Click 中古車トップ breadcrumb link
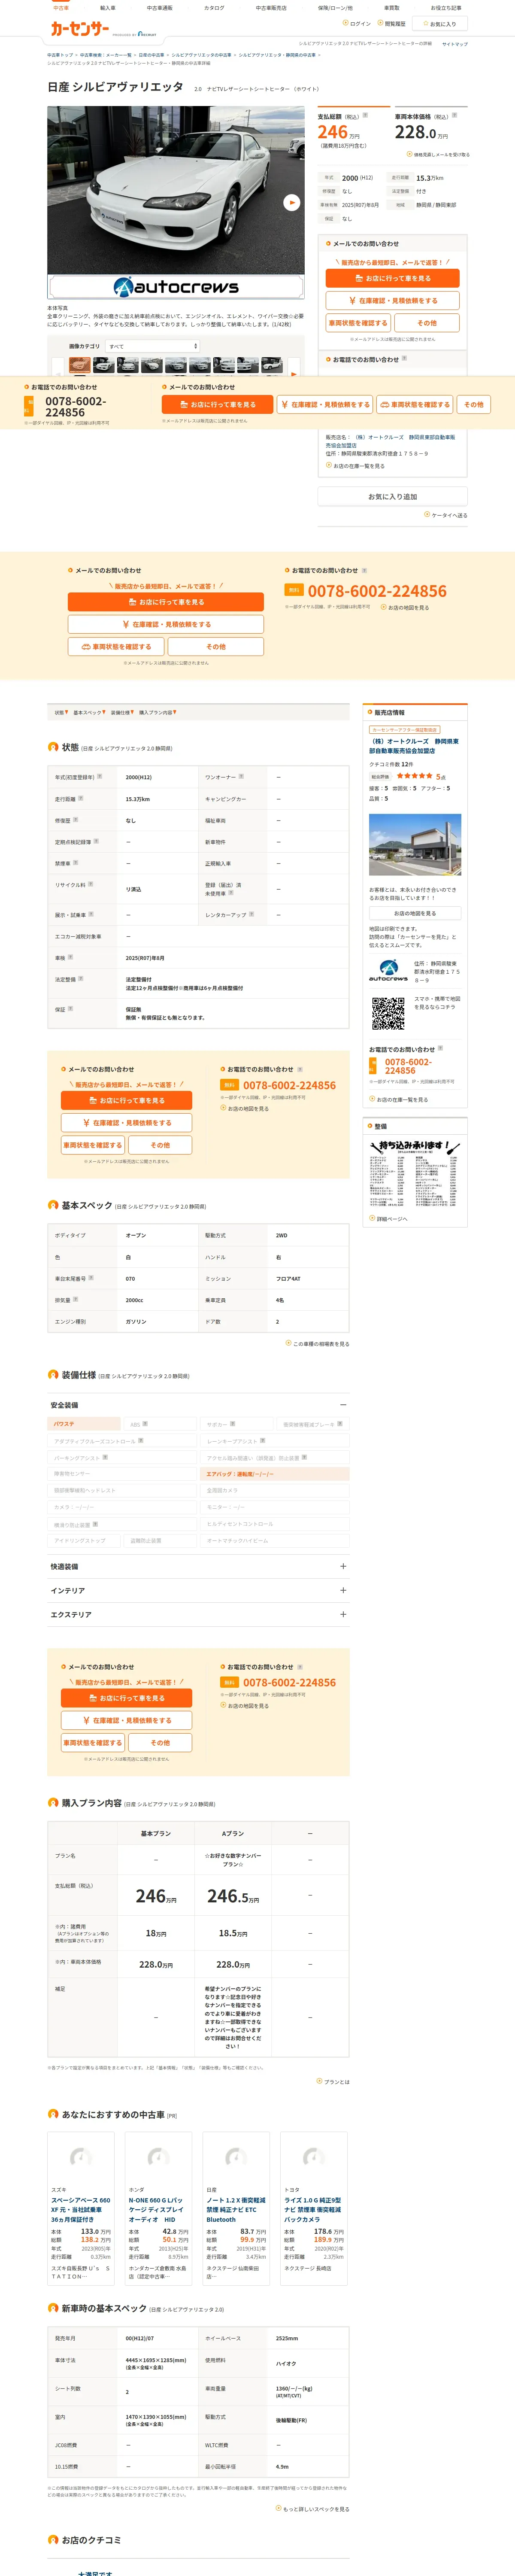The width and height of the screenshot is (515, 2576). click(60, 55)
